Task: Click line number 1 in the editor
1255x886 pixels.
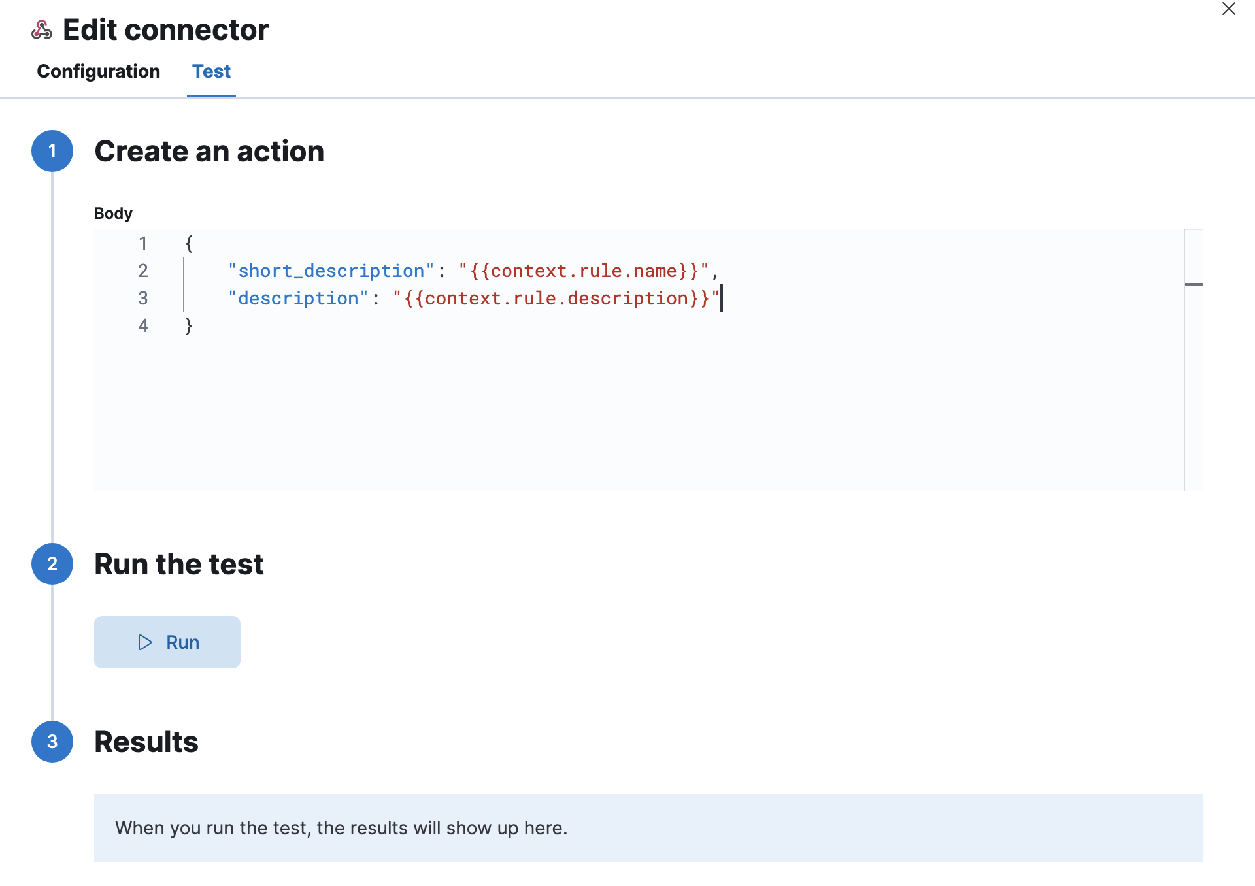Action: tap(144, 243)
